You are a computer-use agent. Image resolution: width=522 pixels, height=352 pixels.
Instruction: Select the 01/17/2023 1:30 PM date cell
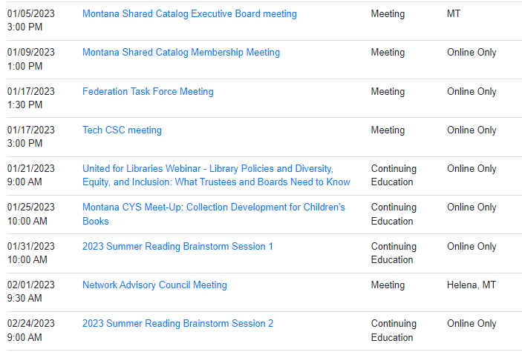click(31, 99)
